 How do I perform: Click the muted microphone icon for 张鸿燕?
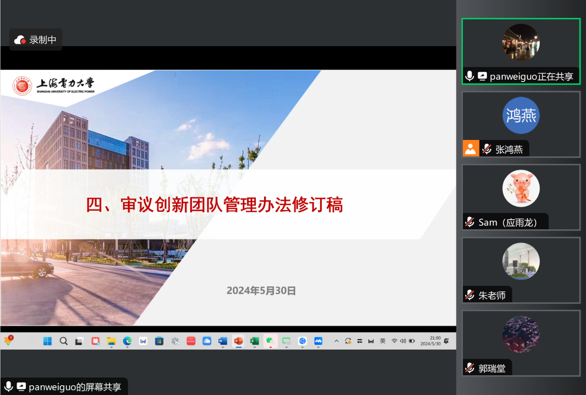pyautogui.click(x=486, y=149)
